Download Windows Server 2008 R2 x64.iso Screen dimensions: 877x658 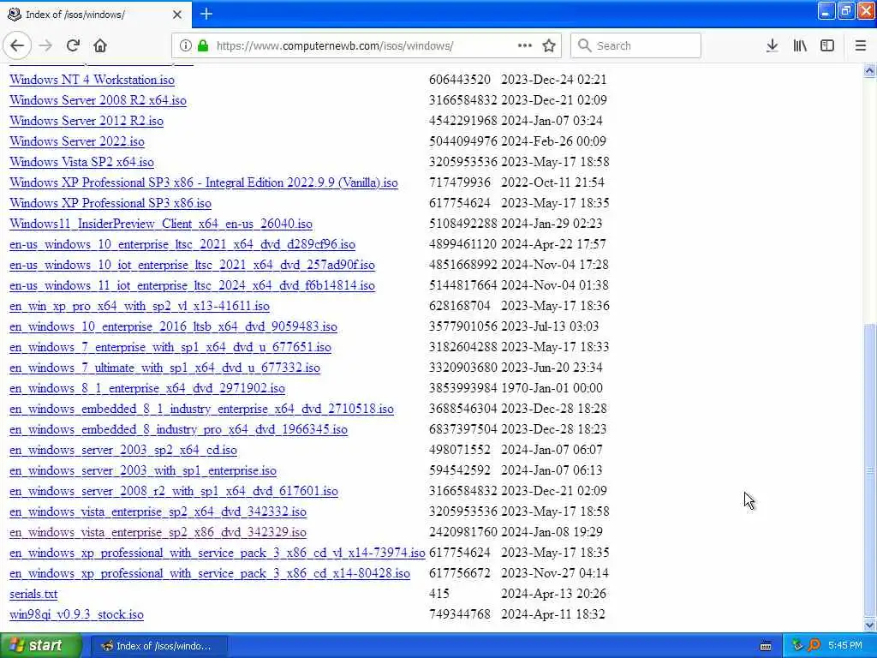coord(98,101)
